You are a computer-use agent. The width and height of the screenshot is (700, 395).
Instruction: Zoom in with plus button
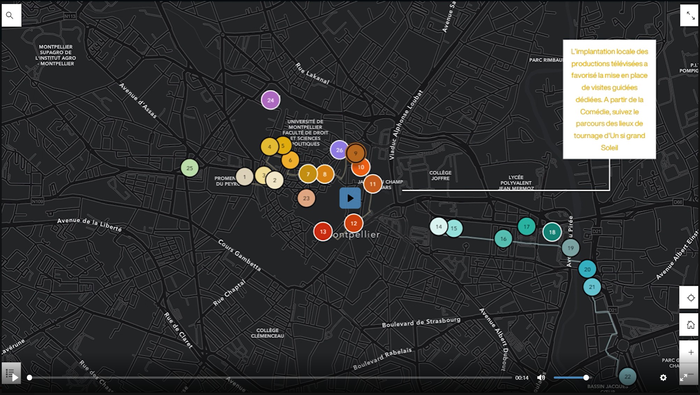[x=690, y=352]
